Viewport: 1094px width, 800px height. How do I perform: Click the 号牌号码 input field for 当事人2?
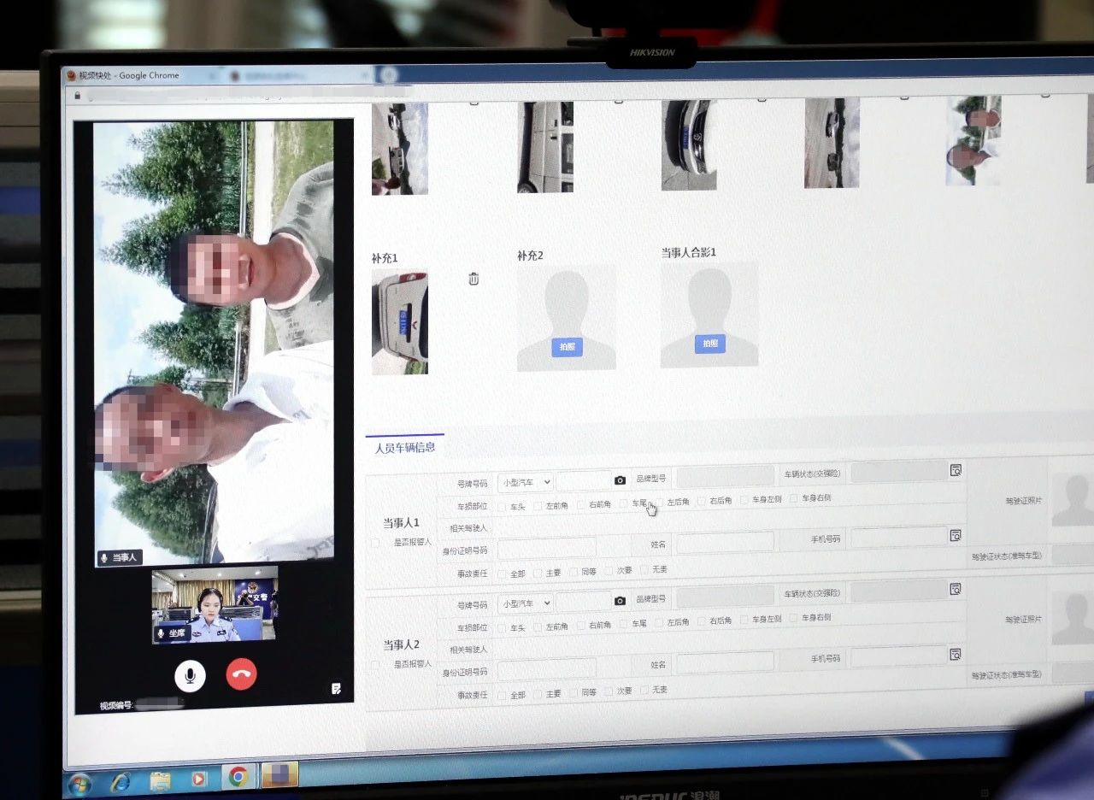coord(584,602)
